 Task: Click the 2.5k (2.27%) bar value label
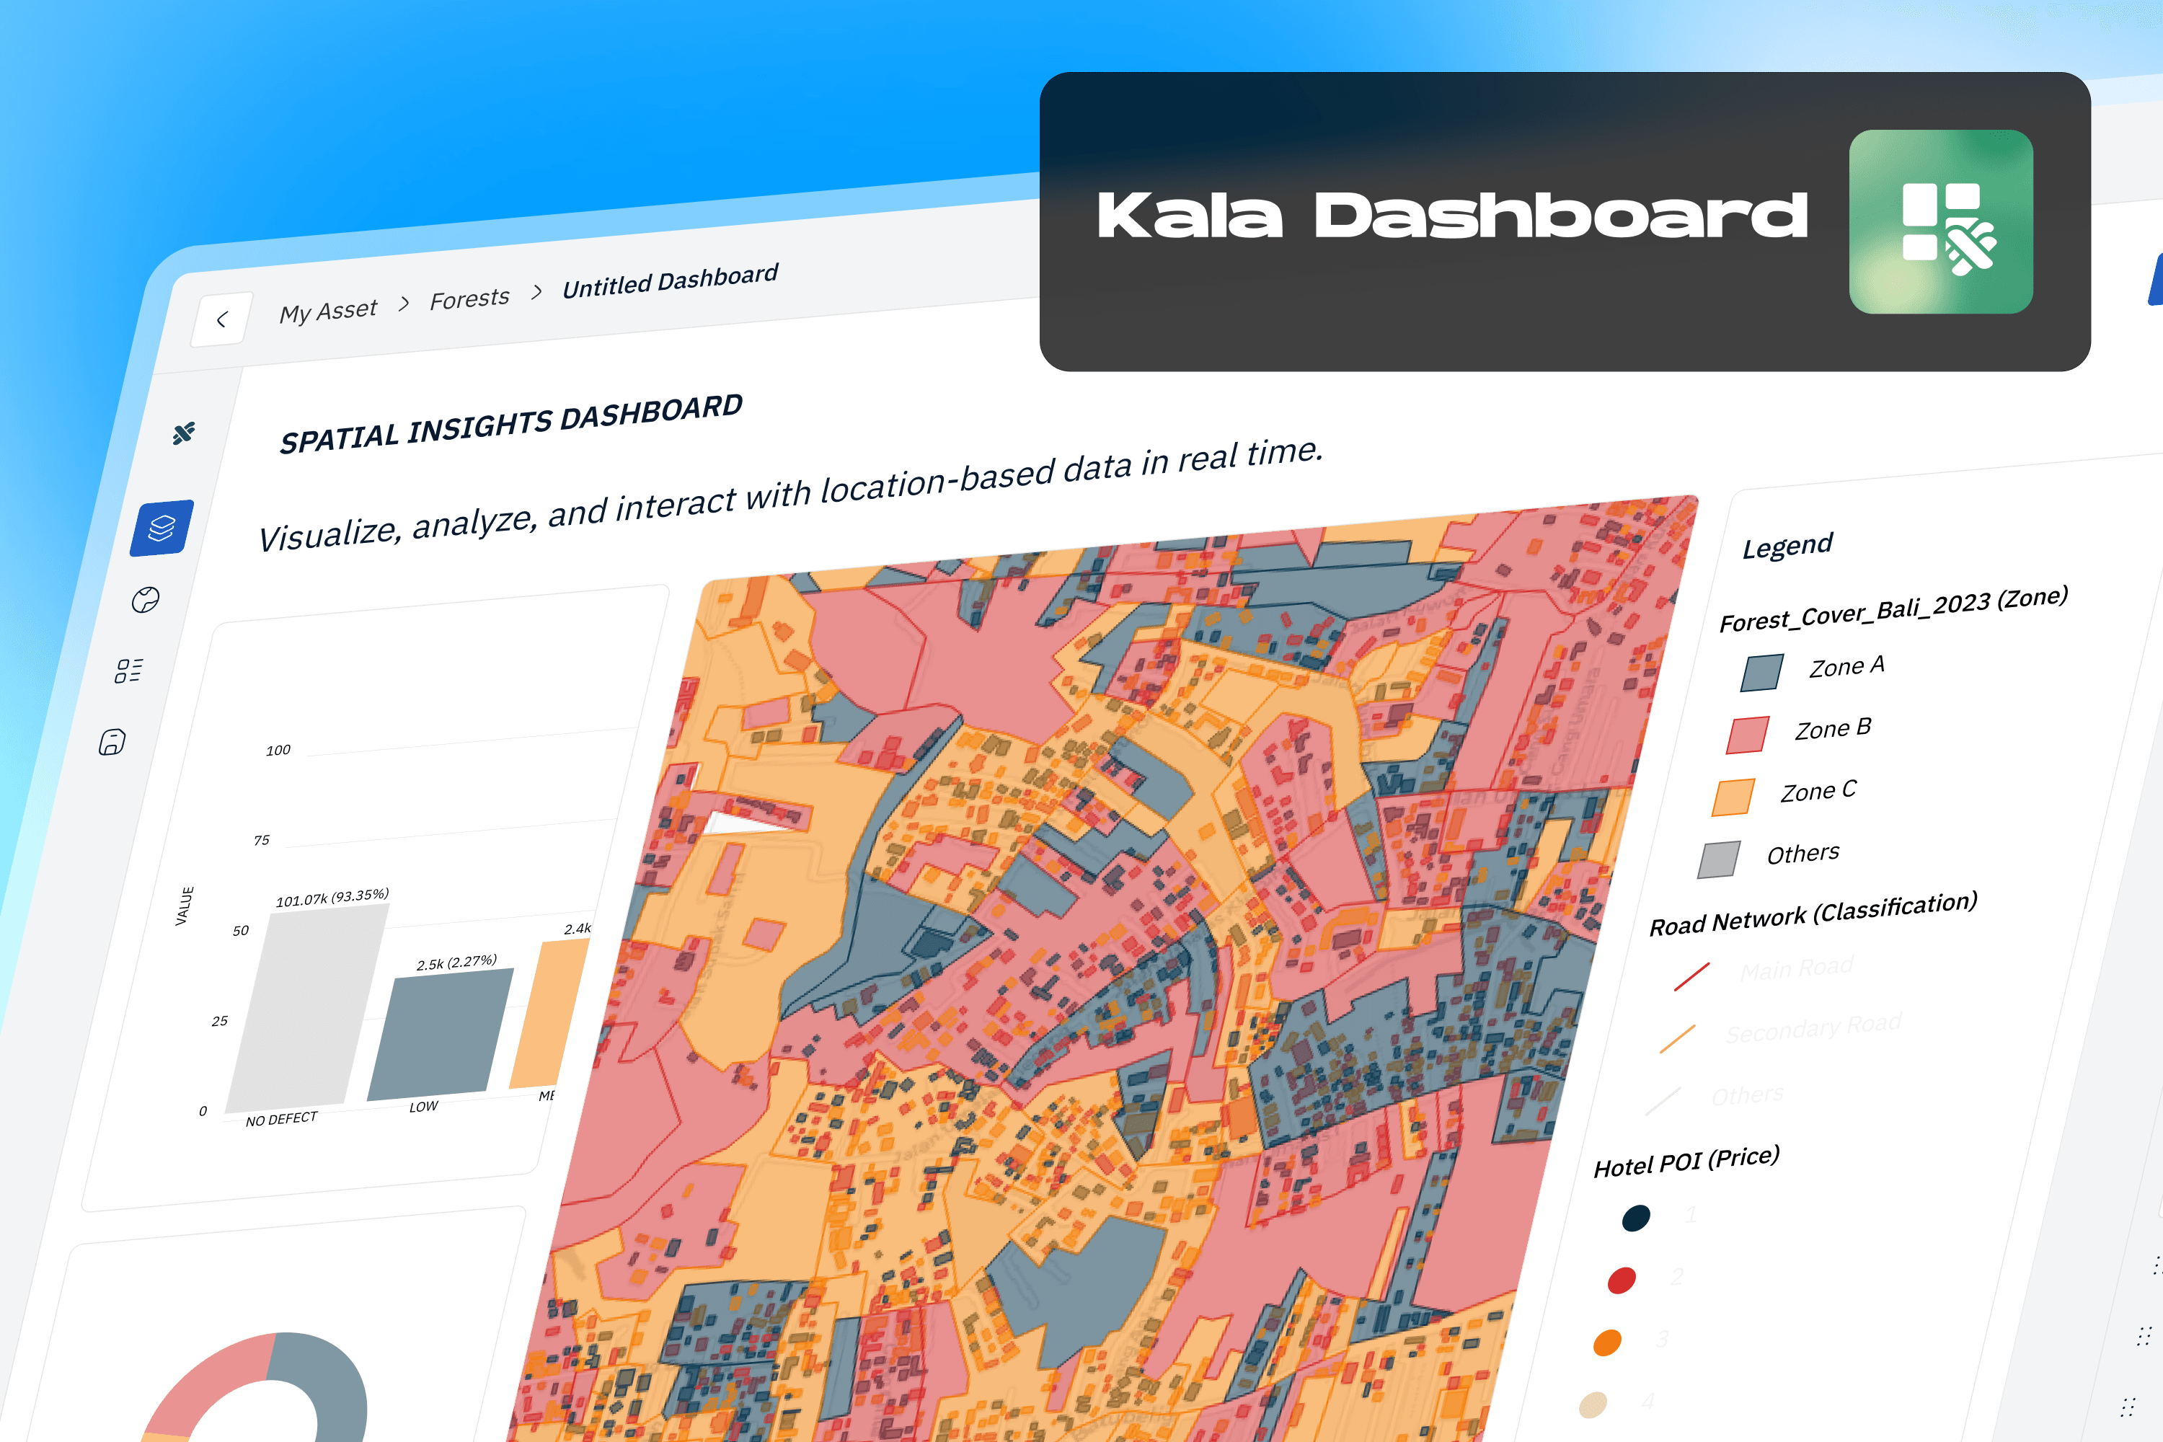(456, 963)
